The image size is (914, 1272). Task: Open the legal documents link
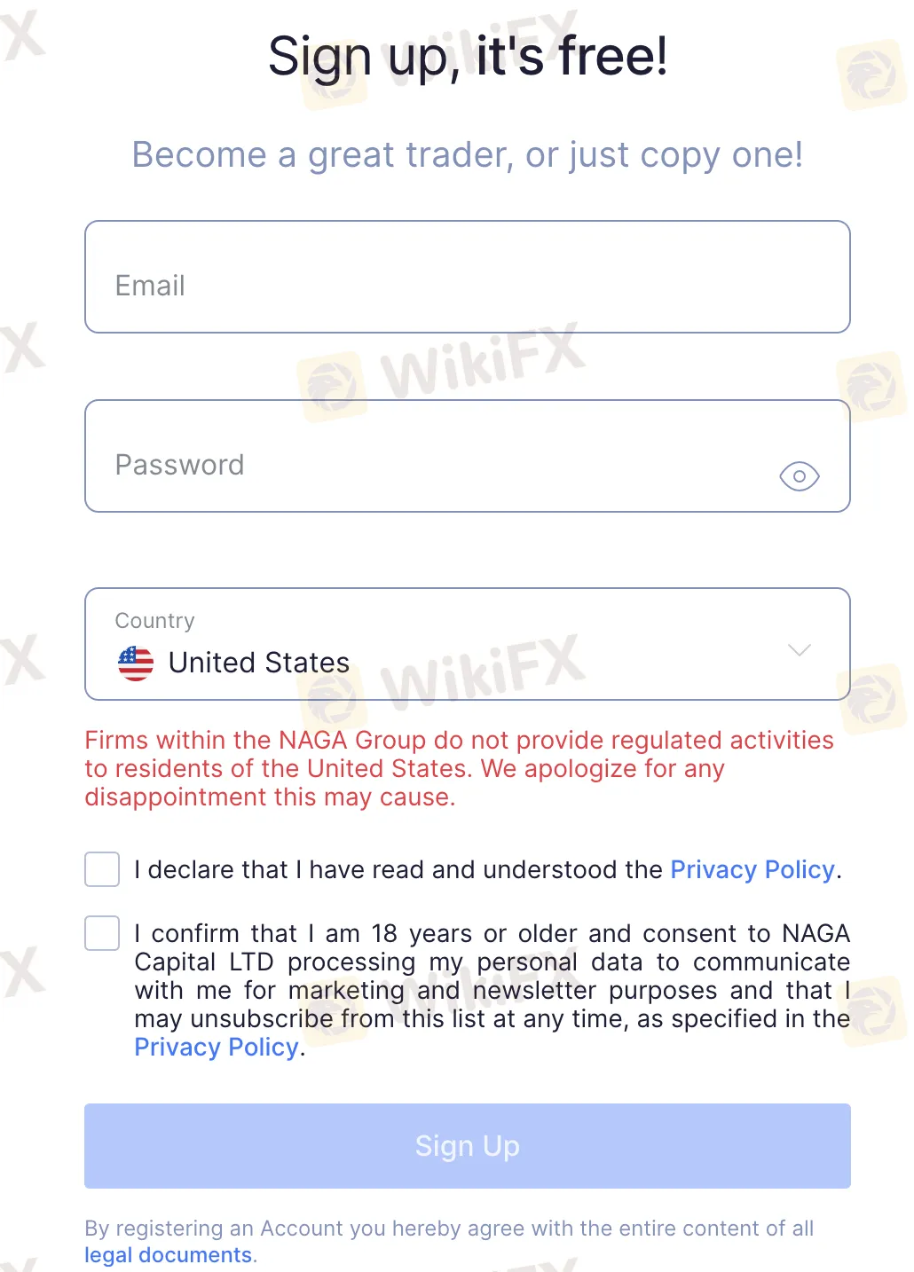pyautogui.click(x=169, y=1255)
